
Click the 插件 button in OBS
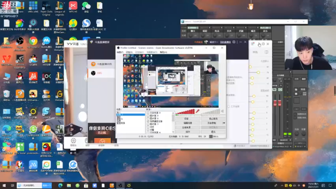188,132
